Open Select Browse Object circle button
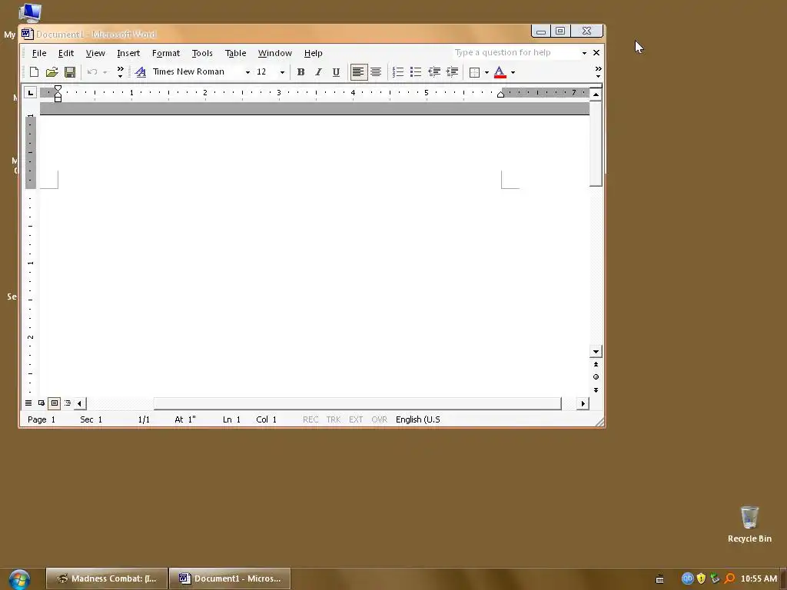 596,377
